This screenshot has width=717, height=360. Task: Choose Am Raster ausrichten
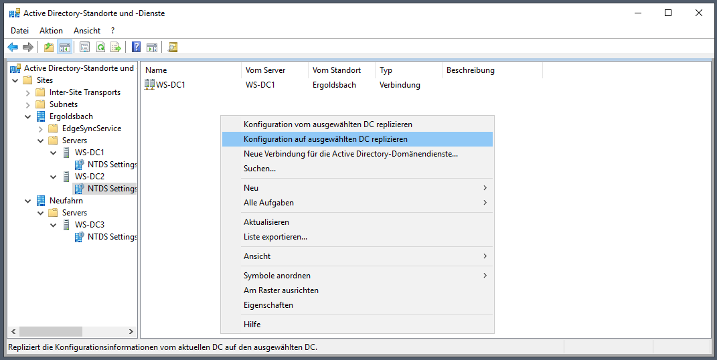pos(357,290)
